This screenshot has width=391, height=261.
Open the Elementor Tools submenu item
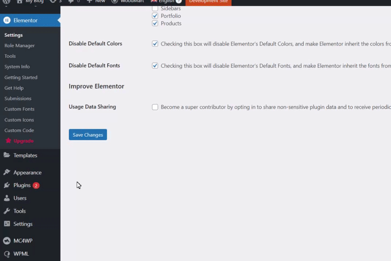click(10, 56)
